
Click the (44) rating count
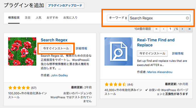pyautogui.click(x=130, y=85)
